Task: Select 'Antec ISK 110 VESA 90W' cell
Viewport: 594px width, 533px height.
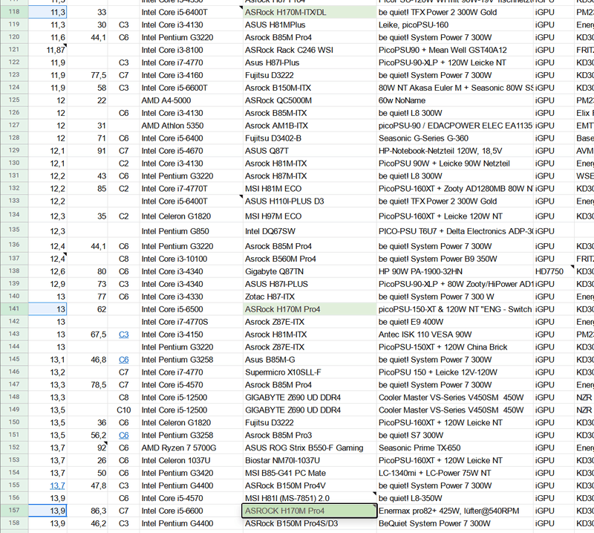Action: (x=454, y=335)
